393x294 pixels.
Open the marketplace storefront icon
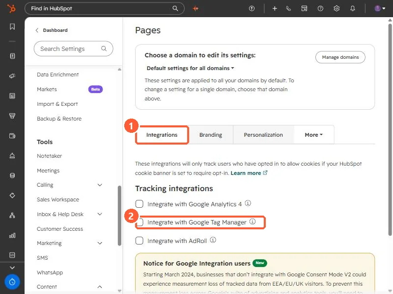[304, 8]
